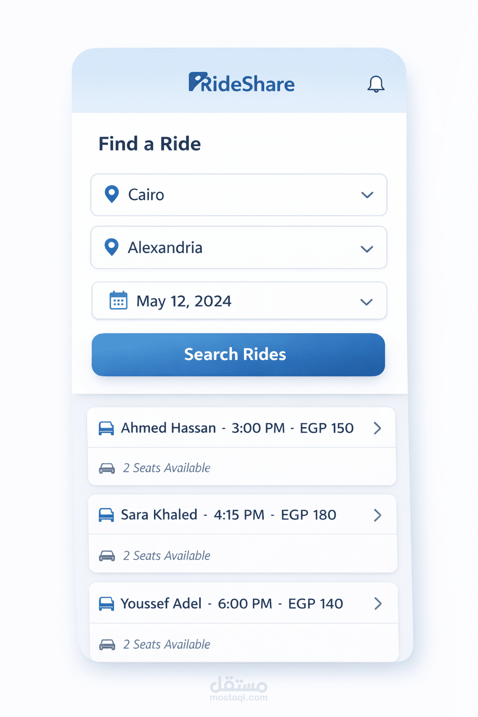Click the Find a Ride heading
Viewport: 478px width, 717px height.
(149, 144)
